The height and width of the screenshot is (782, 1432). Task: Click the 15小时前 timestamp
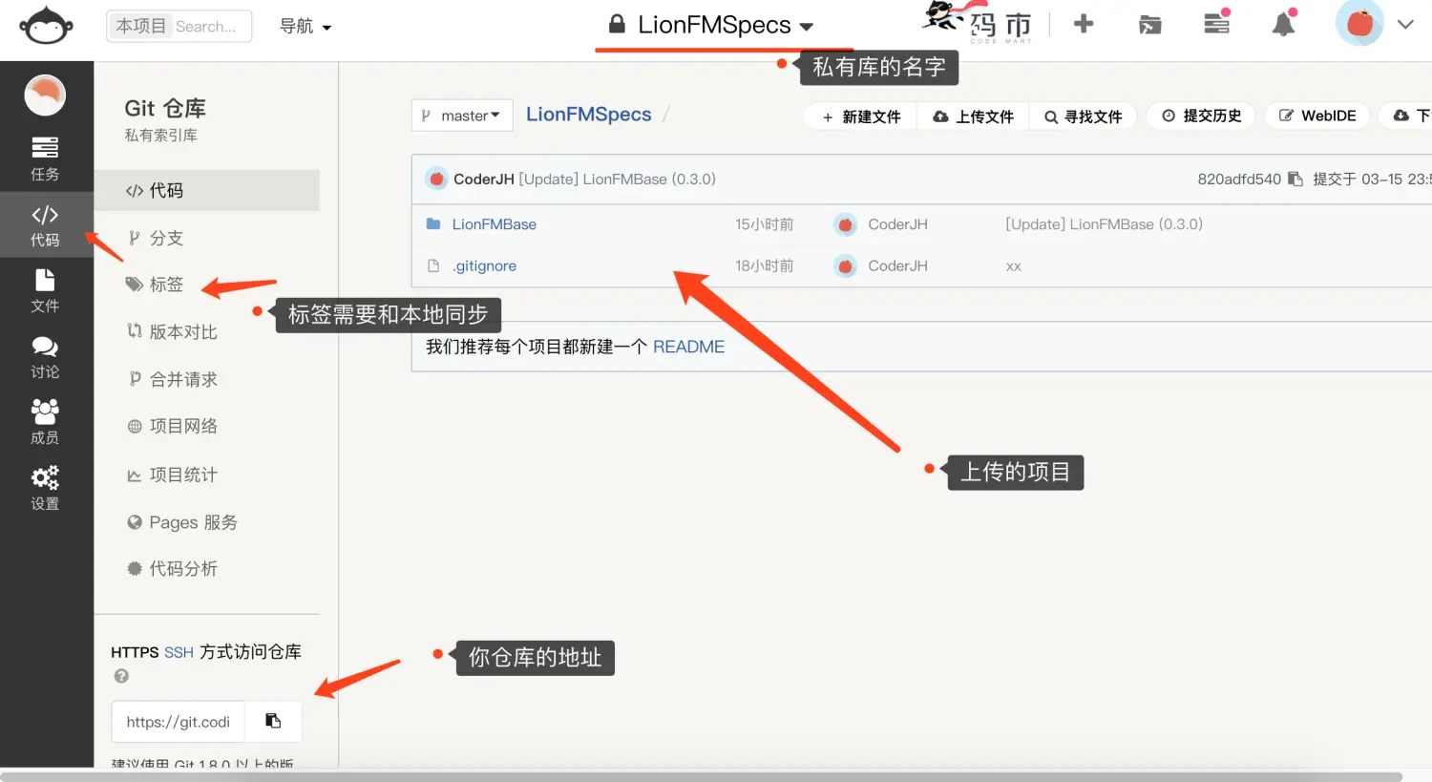(764, 224)
